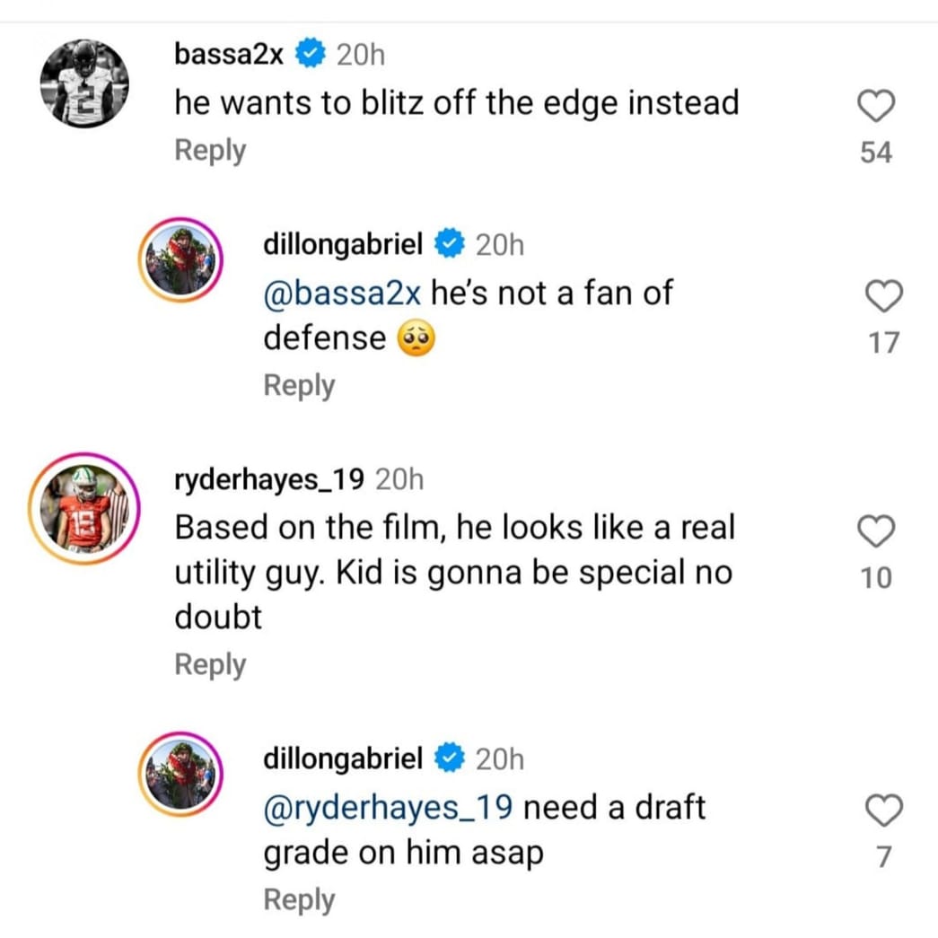The height and width of the screenshot is (938, 938).
Task: Reply to ryderhayes_19's comment
Action: (209, 665)
